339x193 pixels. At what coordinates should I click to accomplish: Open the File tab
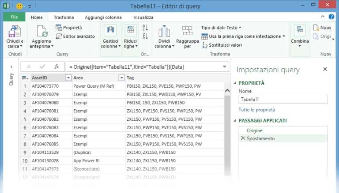coord(14,17)
